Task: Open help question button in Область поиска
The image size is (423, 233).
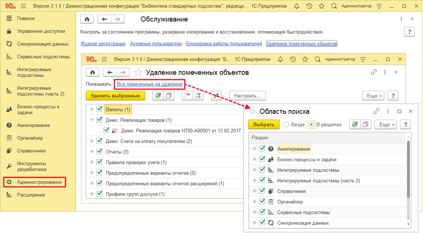Action: coord(405,124)
